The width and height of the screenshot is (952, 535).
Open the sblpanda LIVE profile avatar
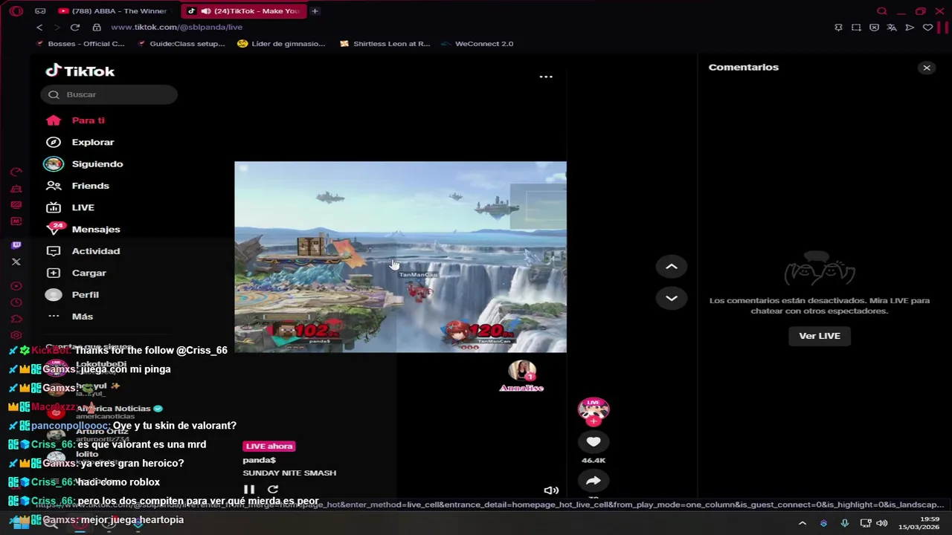(593, 409)
